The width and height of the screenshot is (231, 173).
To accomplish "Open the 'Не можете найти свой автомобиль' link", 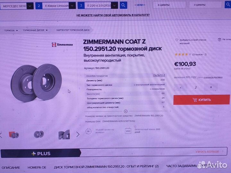I will [x=113, y=15].
